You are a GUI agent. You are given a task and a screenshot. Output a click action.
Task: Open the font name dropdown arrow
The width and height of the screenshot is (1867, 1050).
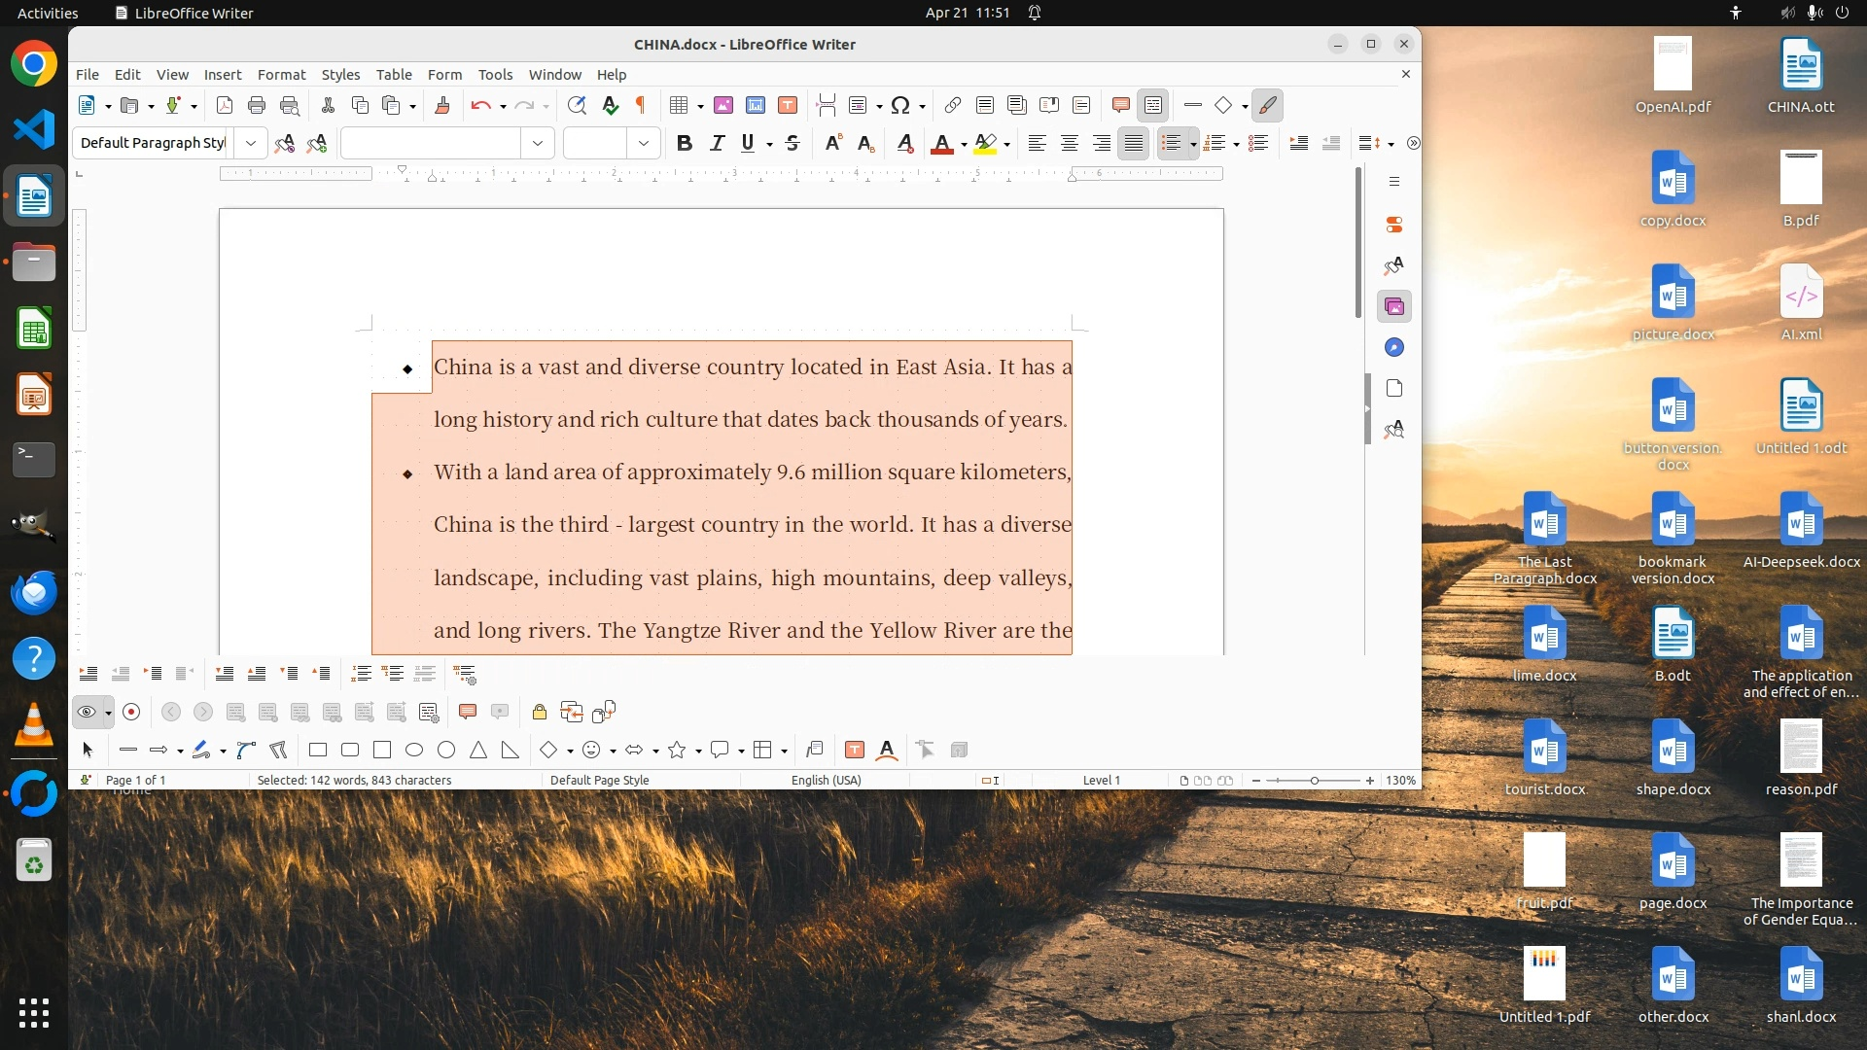pyautogui.click(x=538, y=143)
